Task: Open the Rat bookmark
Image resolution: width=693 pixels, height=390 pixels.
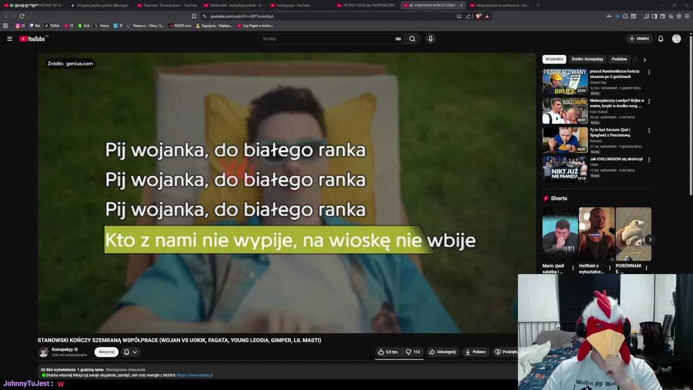Action: point(35,25)
